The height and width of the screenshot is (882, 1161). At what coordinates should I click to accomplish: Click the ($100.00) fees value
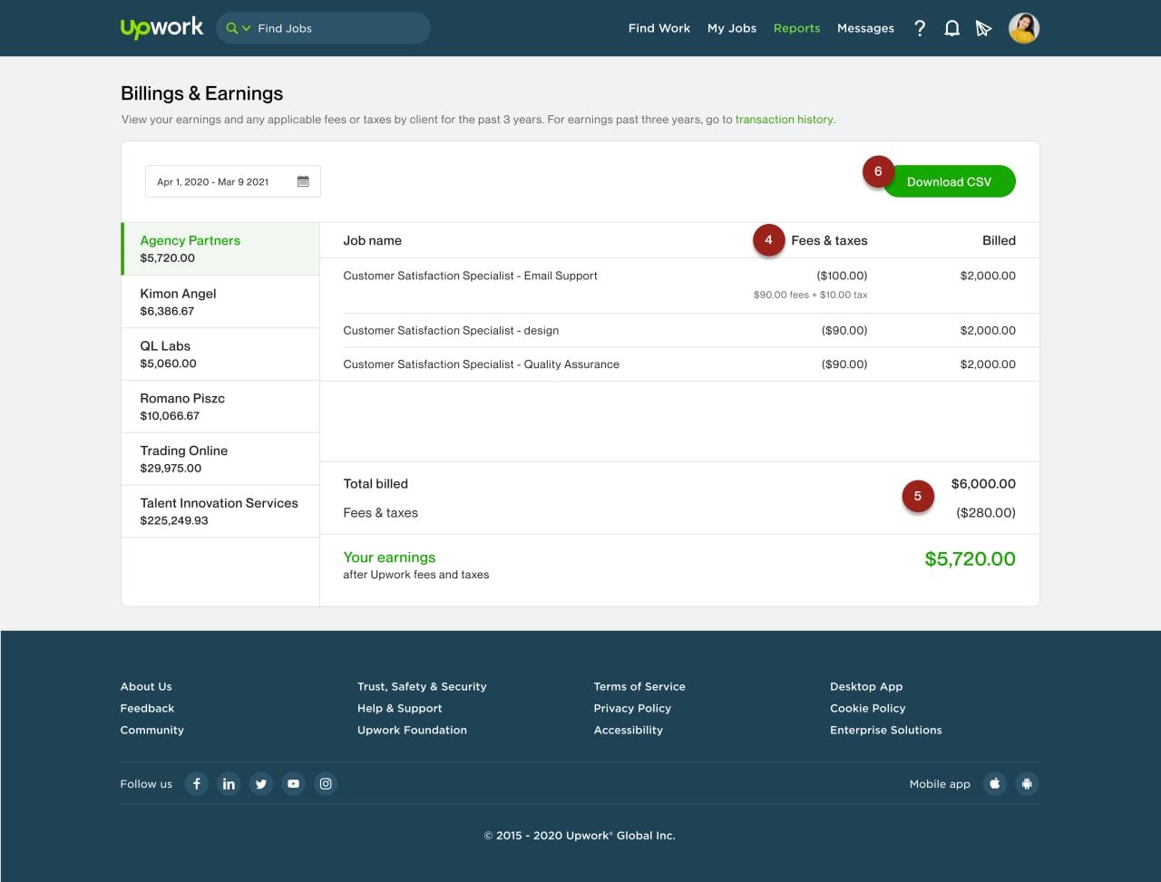(x=842, y=276)
